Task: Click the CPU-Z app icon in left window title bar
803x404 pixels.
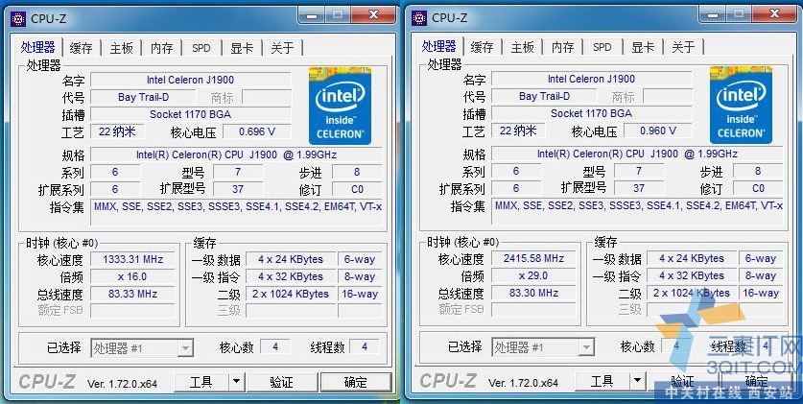Action: (18, 18)
